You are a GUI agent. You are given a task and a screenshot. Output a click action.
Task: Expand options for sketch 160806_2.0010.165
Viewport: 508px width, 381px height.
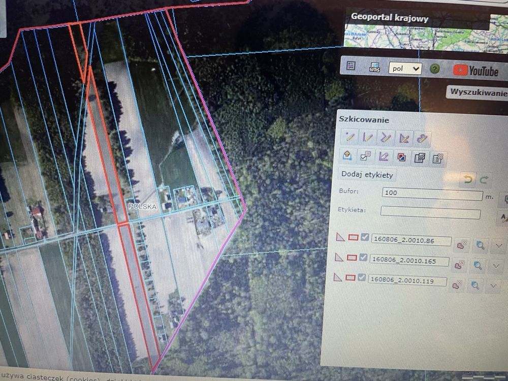[496, 266]
